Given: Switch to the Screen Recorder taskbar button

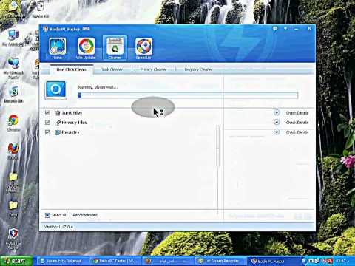Looking at the screenshot, I should pyautogui.click(x=220, y=261).
